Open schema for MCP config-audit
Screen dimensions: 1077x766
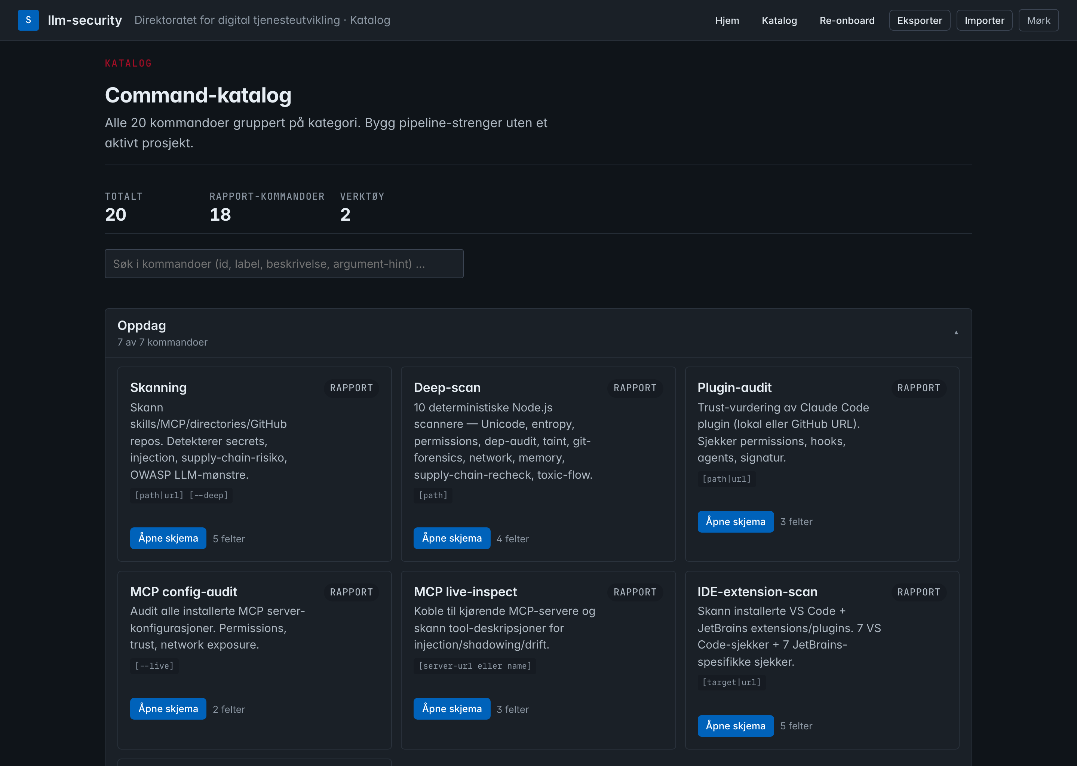[x=168, y=709]
